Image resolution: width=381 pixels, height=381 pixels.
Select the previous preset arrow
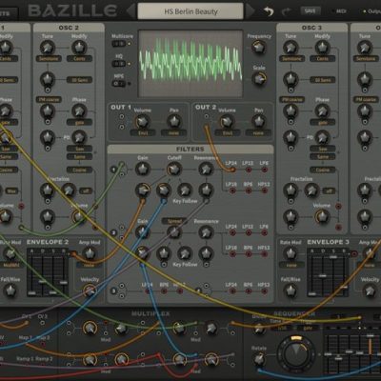point(130,11)
